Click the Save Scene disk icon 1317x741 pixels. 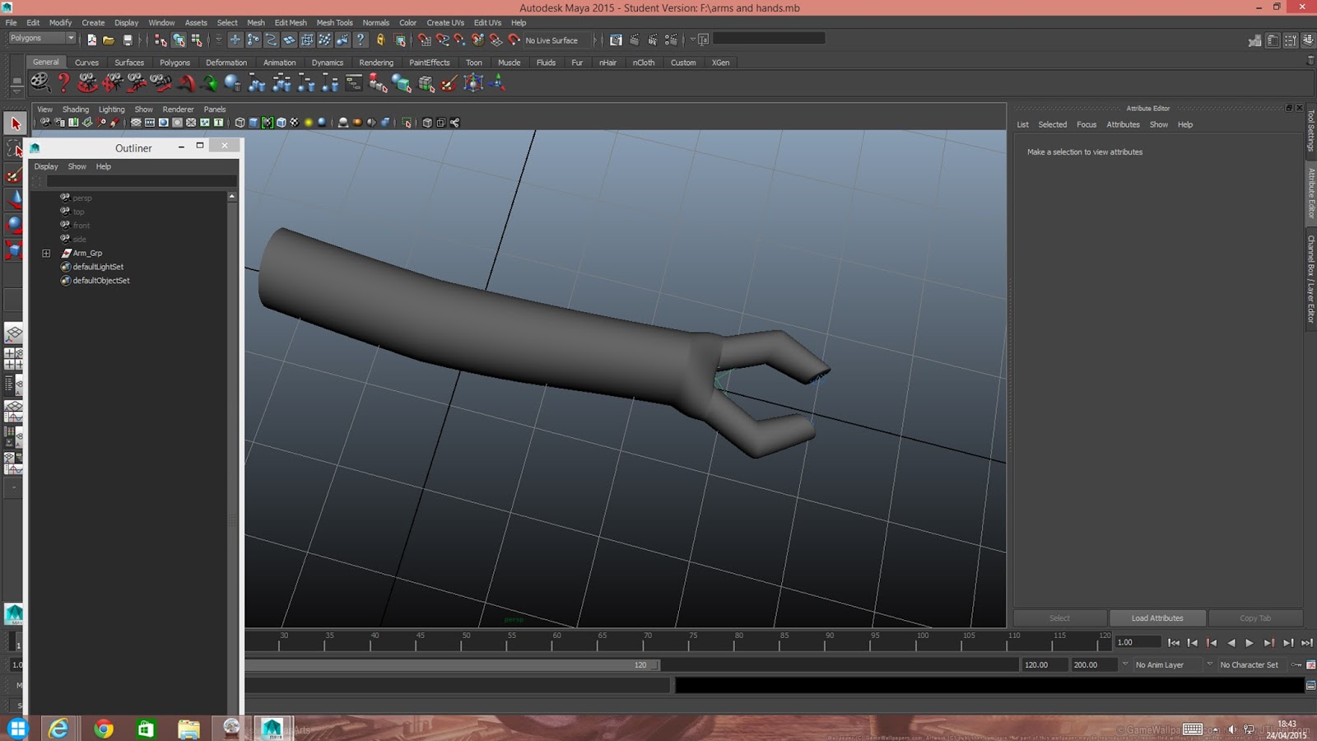(x=128, y=40)
